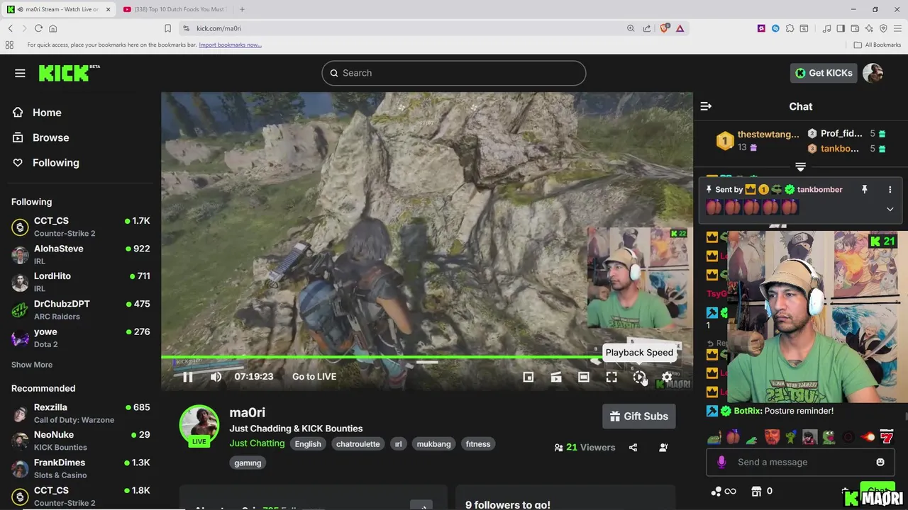Select the English tag
The width and height of the screenshot is (908, 510).
[x=308, y=444]
